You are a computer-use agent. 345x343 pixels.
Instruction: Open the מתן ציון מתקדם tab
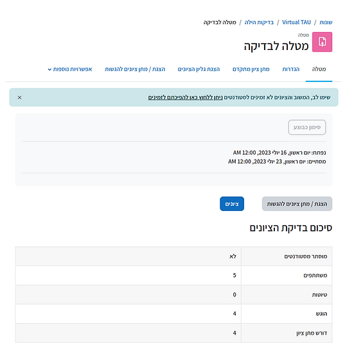(251, 69)
